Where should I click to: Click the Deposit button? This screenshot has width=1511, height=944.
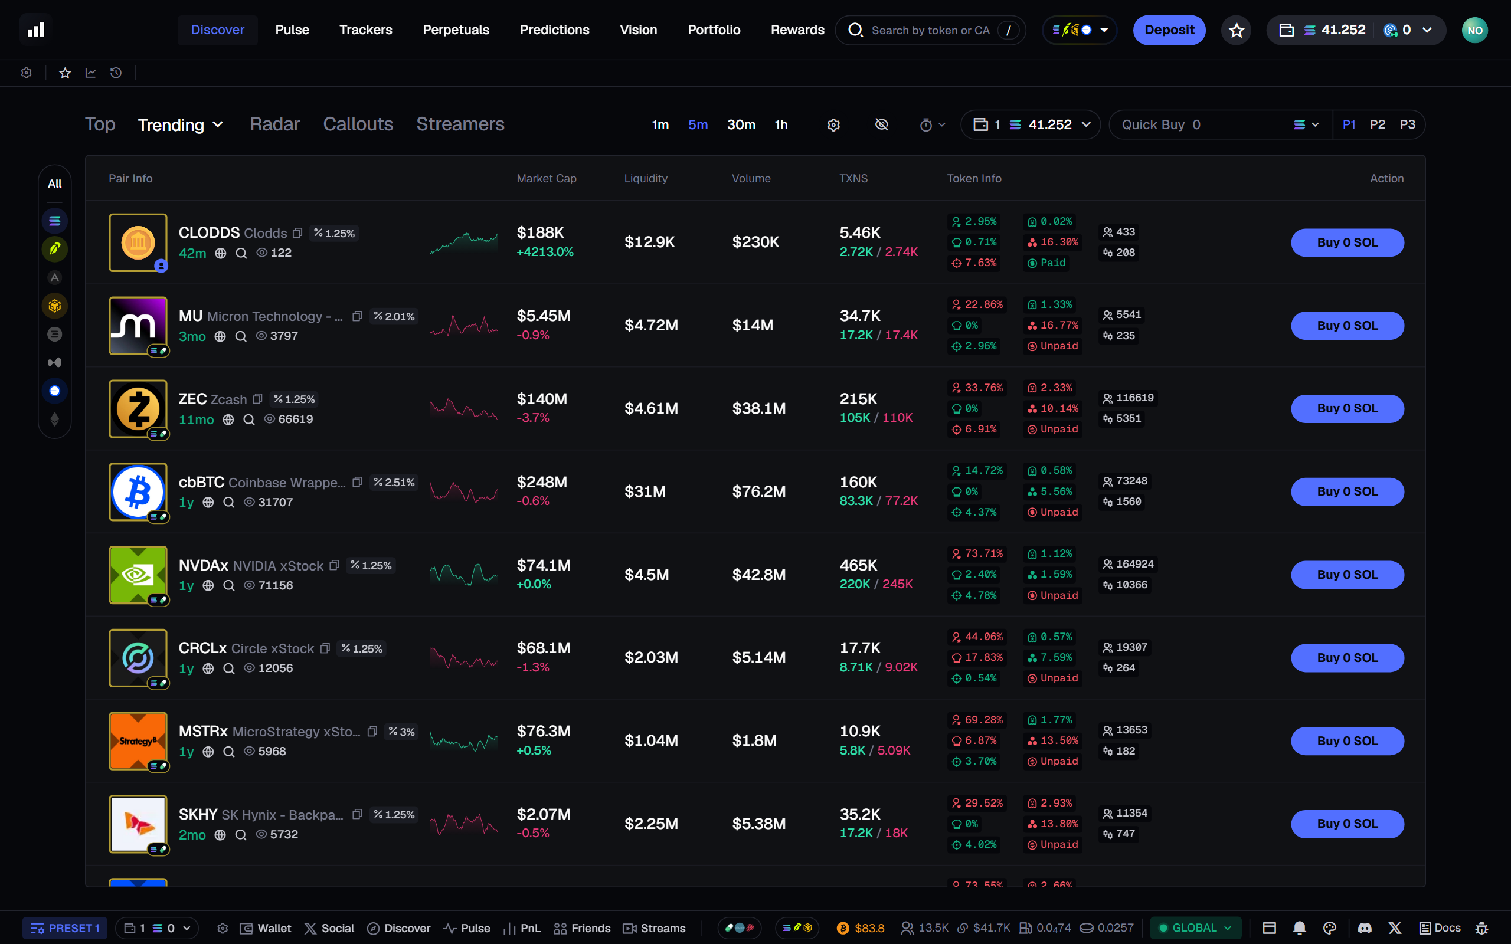tap(1169, 30)
